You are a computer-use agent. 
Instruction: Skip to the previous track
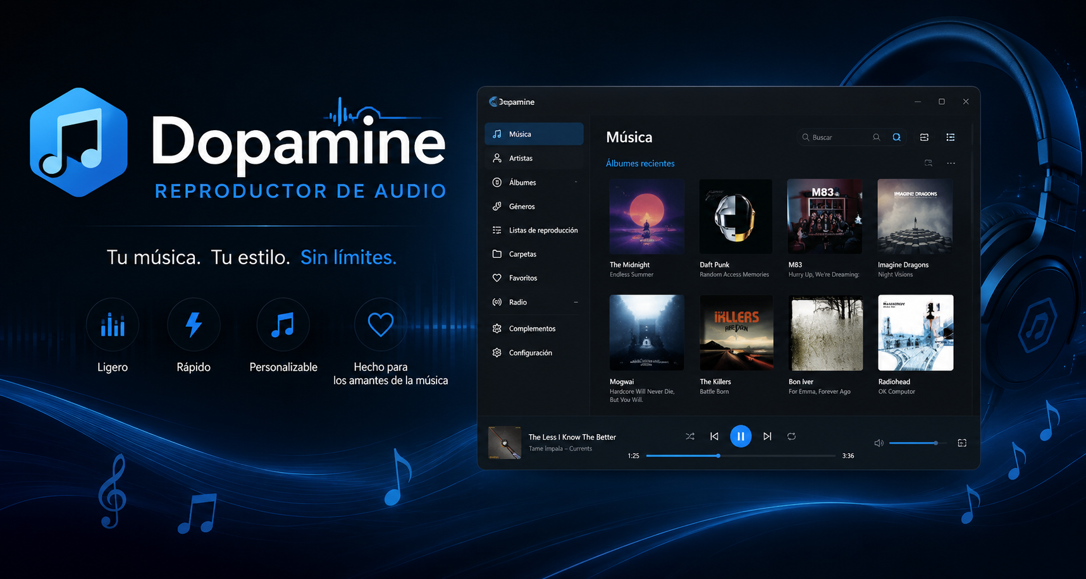click(x=714, y=436)
